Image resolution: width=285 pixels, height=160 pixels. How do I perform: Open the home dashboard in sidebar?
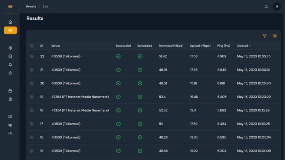click(x=10, y=22)
